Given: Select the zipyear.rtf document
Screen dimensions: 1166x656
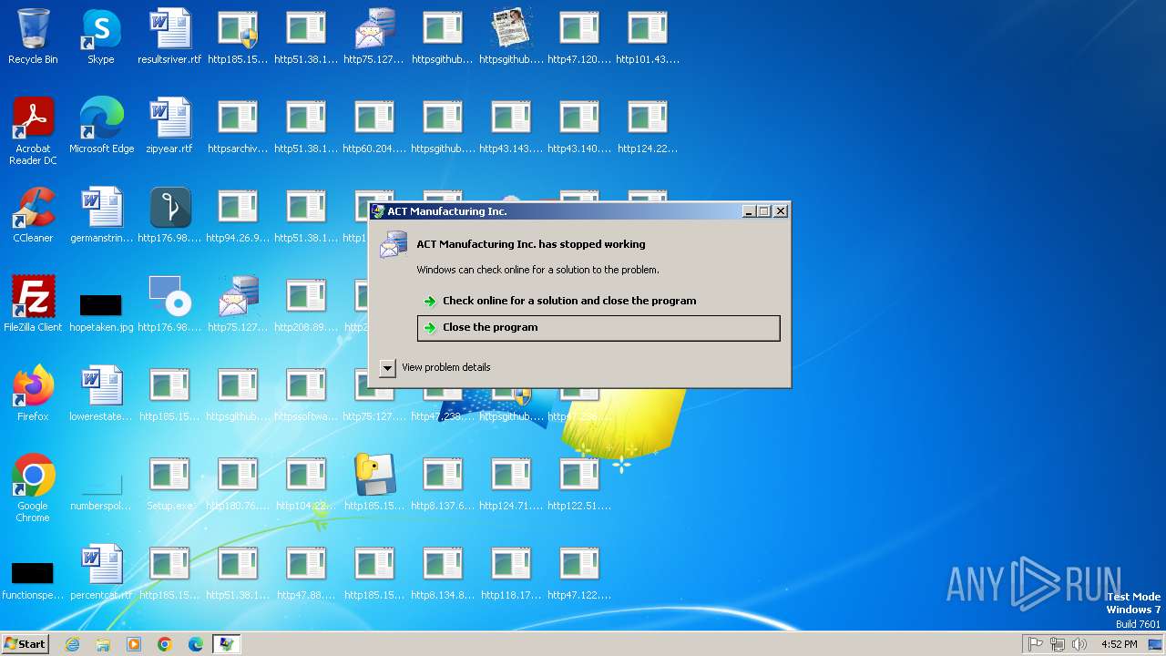Looking at the screenshot, I should pyautogui.click(x=169, y=126).
